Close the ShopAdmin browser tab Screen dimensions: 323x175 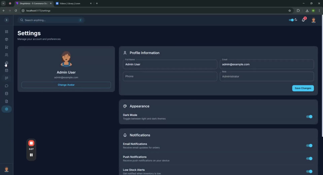pyautogui.click(x=51, y=4)
